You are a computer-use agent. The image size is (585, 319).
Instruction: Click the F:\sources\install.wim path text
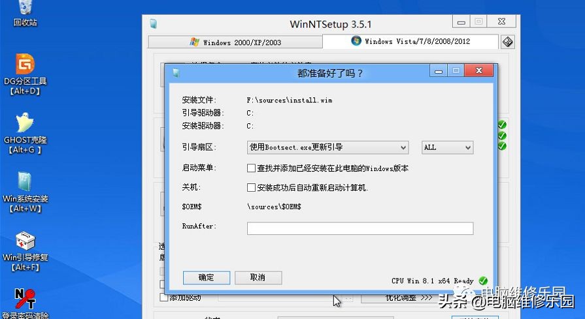tap(290, 100)
